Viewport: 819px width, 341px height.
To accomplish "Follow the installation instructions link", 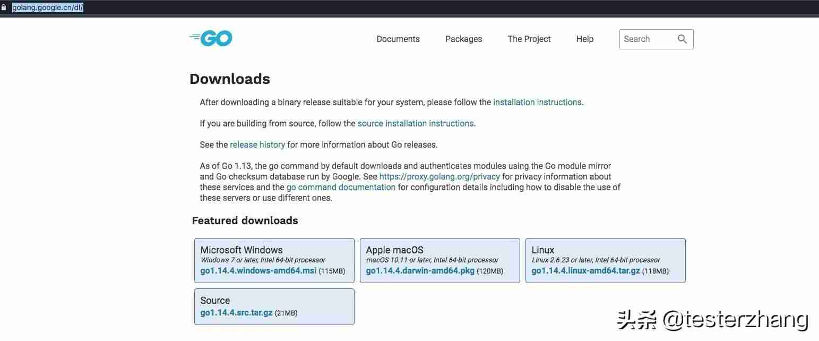I will pyautogui.click(x=537, y=102).
